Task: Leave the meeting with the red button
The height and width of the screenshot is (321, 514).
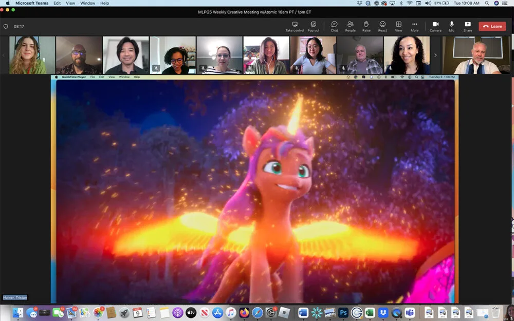Action: [x=492, y=27]
